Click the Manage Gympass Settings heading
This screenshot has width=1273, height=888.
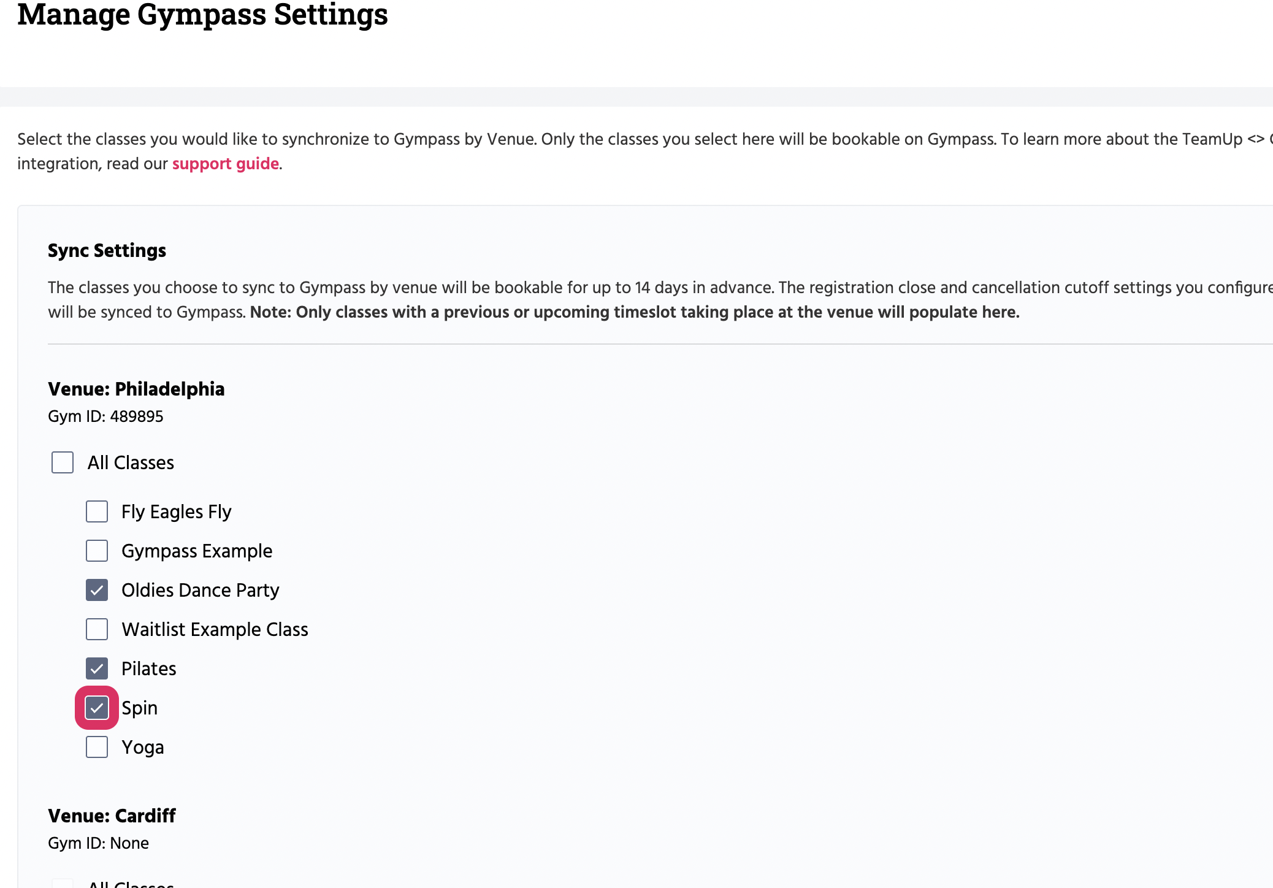click(202, 14)
